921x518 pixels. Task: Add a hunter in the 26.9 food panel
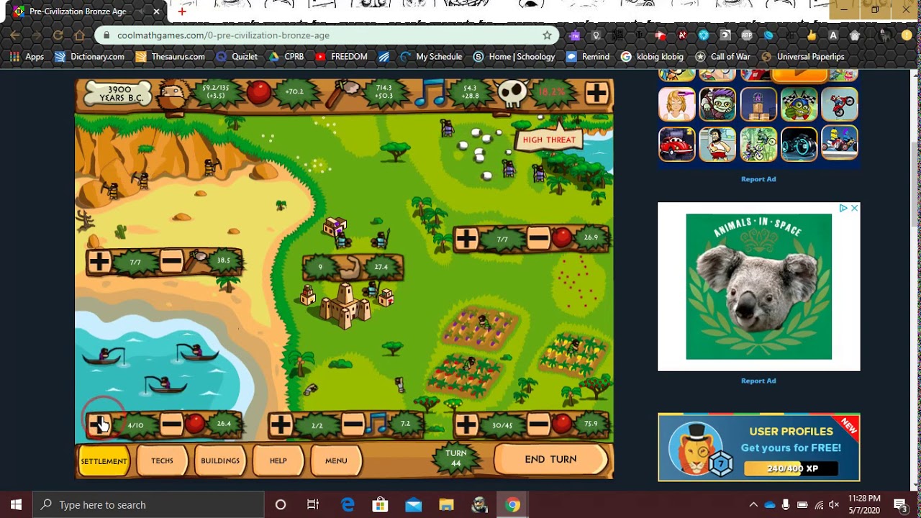click(466, 238)
